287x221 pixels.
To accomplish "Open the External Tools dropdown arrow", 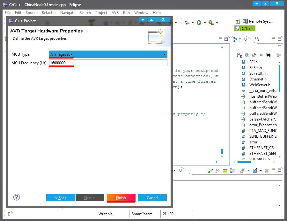I will coord(217,23).
